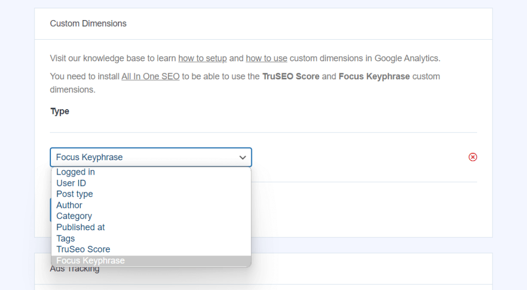Select the highlighted Focus Keyphrase list option
Viewport: 527px width, 290px height.
(91, 261)
